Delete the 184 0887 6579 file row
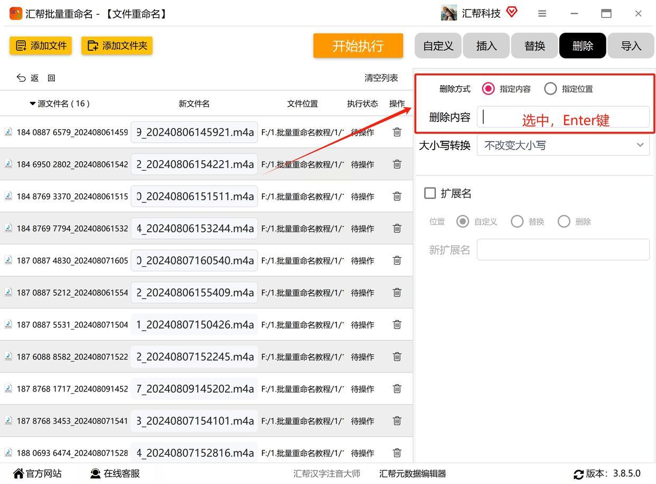This screenshot has width=656, height=484. (397, 132)
